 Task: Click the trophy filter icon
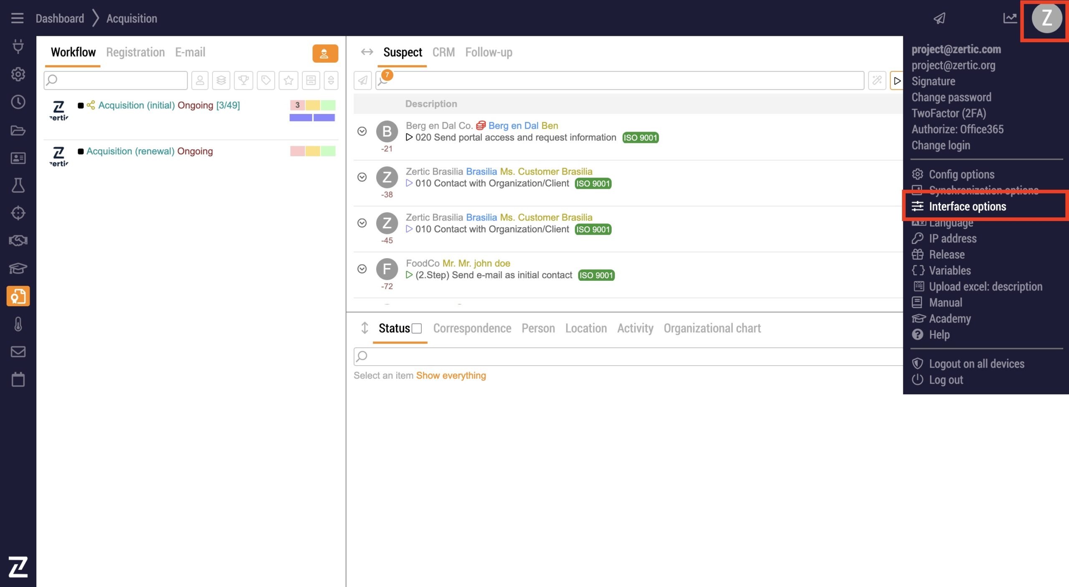[243, 80]
